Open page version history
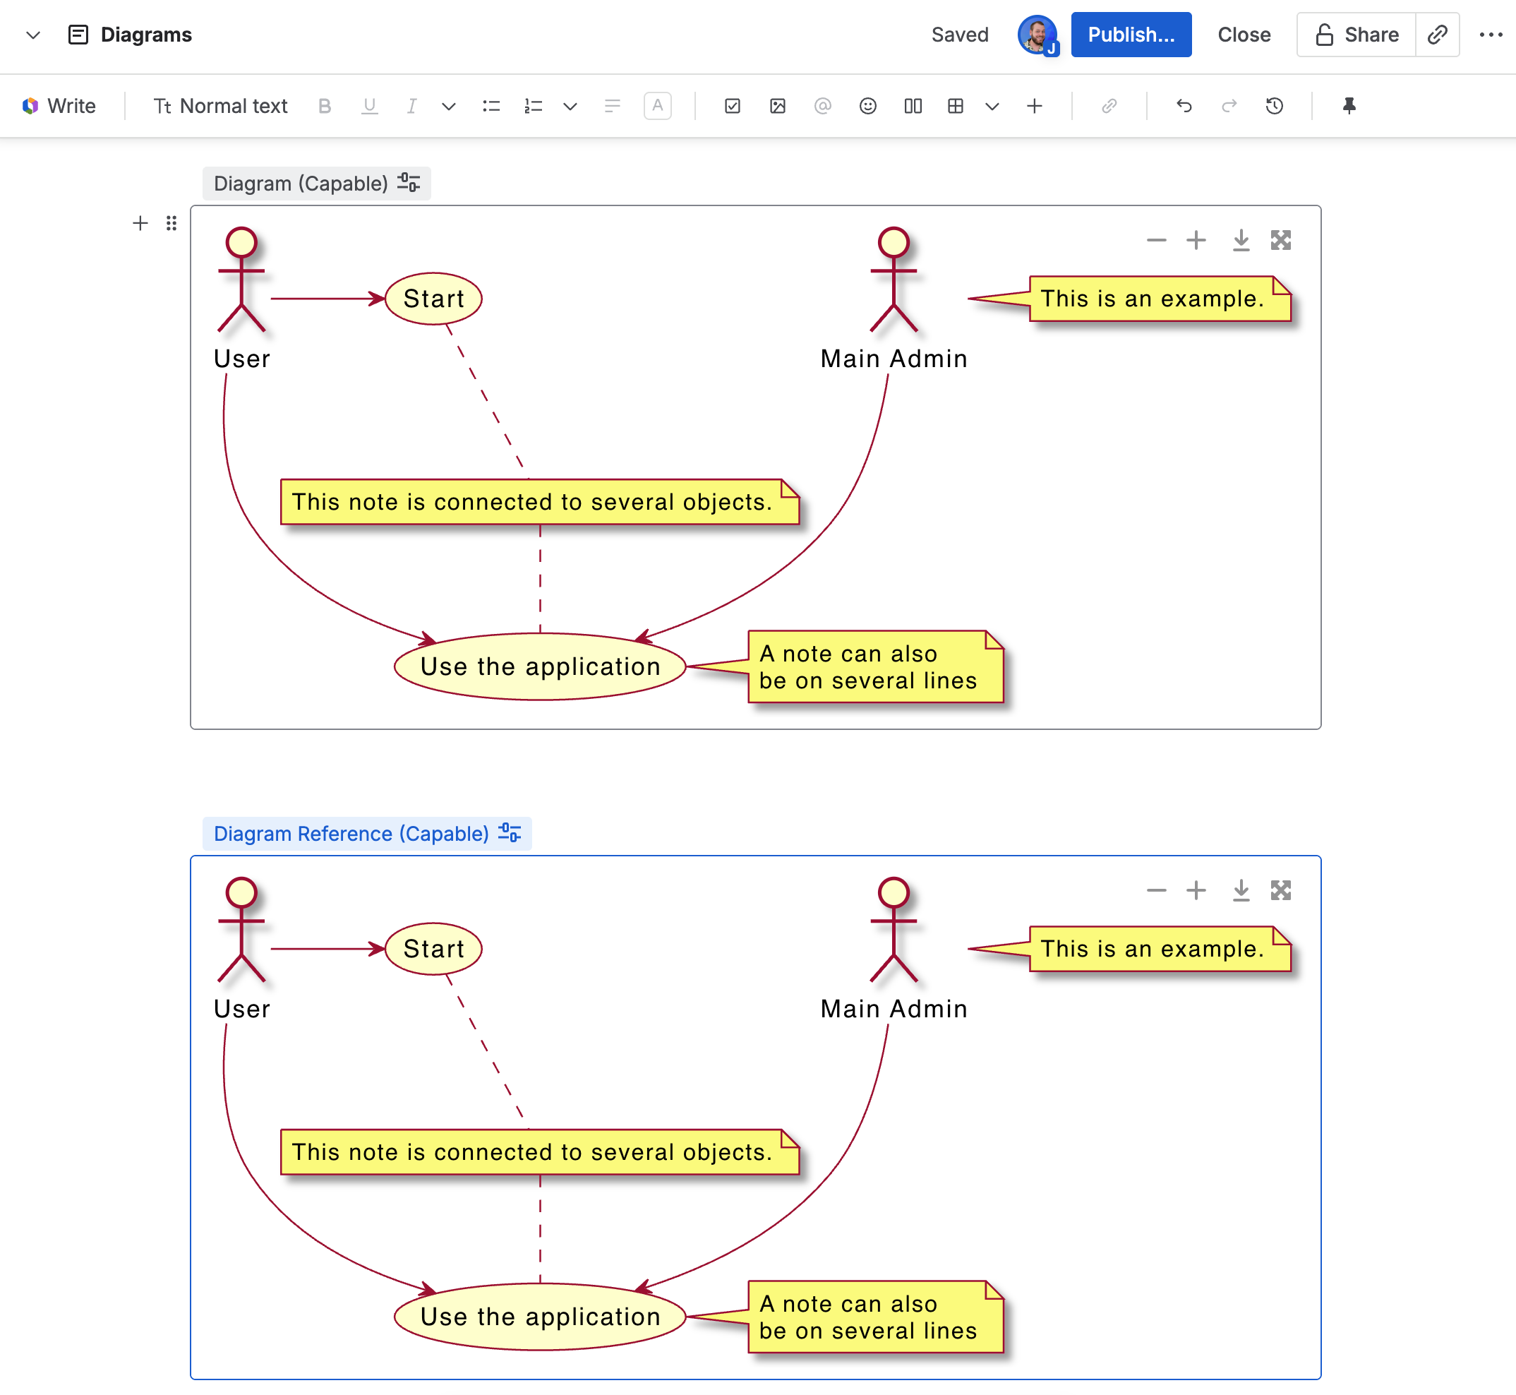Viewport: 1516px width, 1395px height. [x=1274, y=107]
